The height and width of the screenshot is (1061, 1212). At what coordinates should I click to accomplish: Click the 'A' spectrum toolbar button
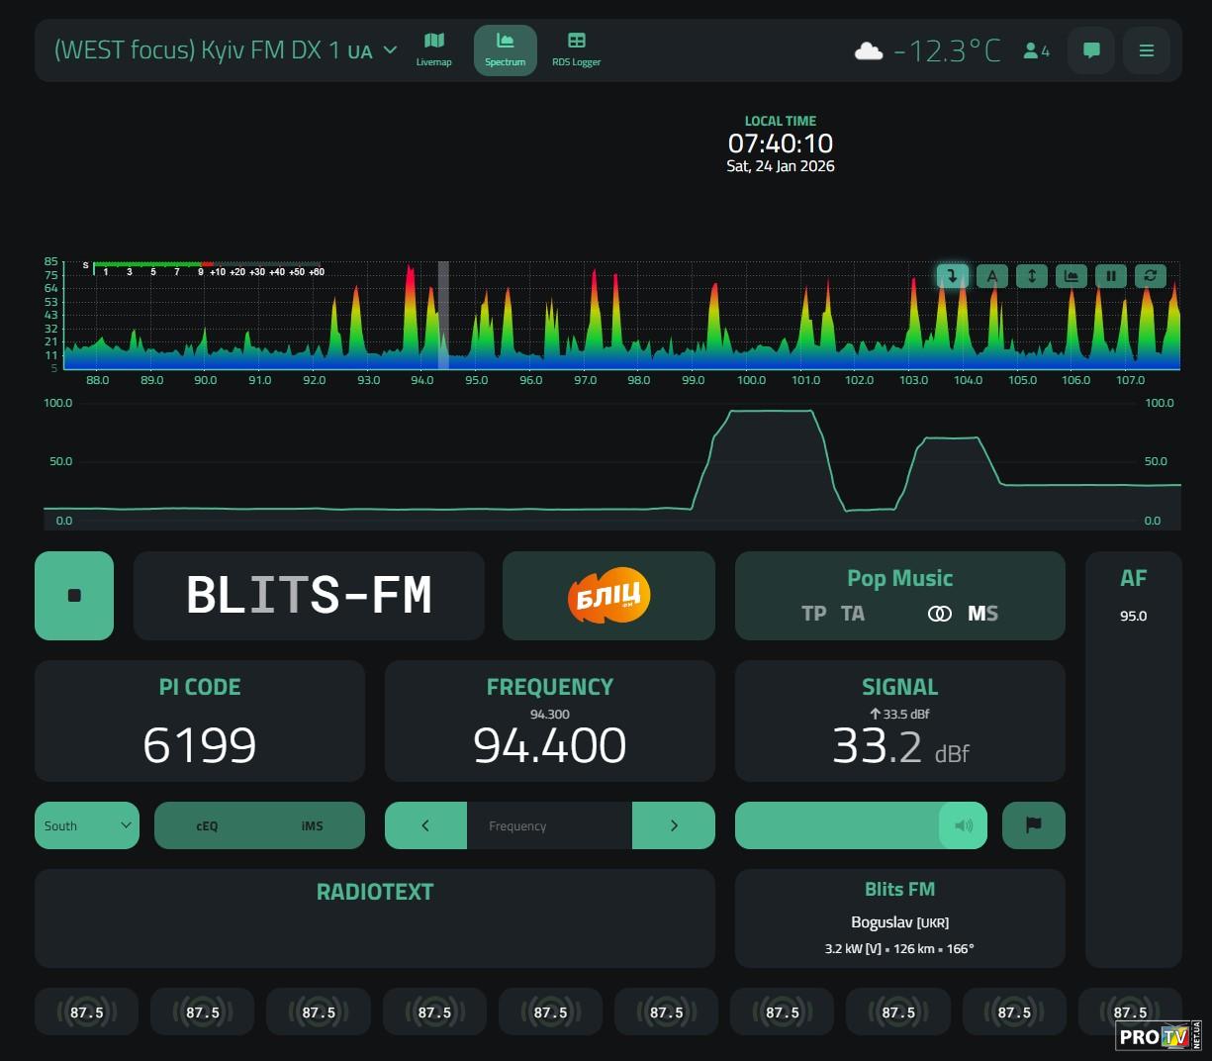[992, 276]
